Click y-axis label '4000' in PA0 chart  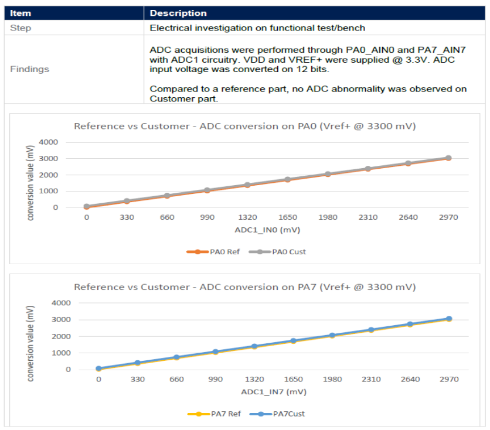point(49,142)
